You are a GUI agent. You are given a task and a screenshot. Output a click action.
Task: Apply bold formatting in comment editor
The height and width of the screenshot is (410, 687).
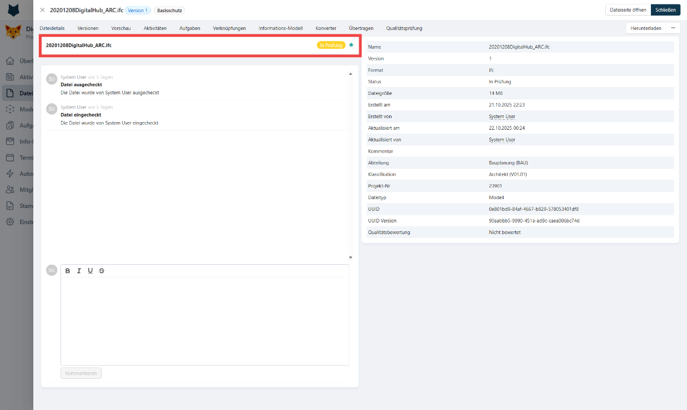click(x=68, y=271)
